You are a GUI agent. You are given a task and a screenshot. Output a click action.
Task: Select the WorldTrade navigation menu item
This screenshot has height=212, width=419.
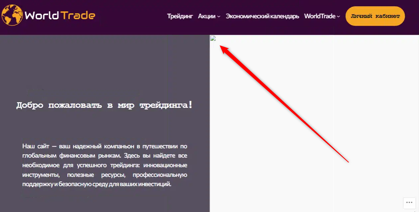(x=319, y=16)
